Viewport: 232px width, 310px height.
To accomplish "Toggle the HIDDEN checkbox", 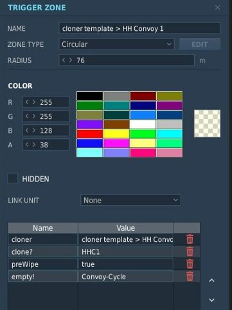I will point(13,178).
